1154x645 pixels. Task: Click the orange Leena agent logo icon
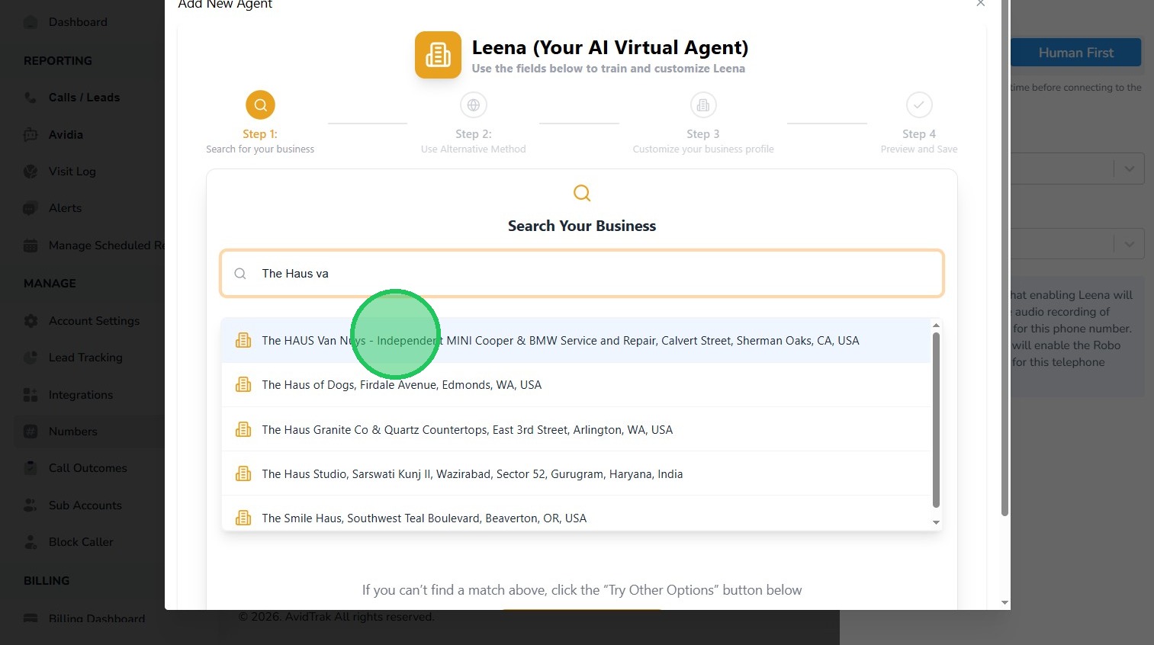(x=438, y=55)
